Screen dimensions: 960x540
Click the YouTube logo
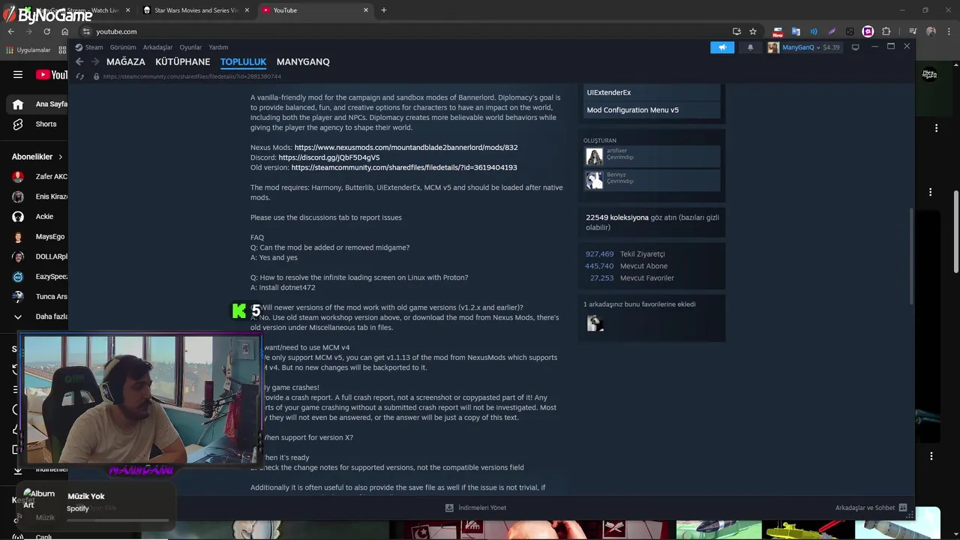point(52,74)
